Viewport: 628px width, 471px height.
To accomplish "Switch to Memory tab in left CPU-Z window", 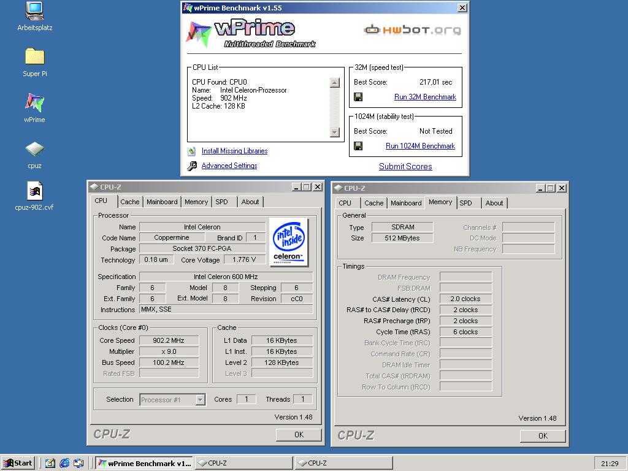I will point(196,202).
